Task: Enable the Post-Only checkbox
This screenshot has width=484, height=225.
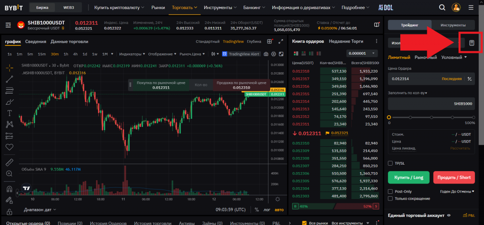Action: pos(390,192)
